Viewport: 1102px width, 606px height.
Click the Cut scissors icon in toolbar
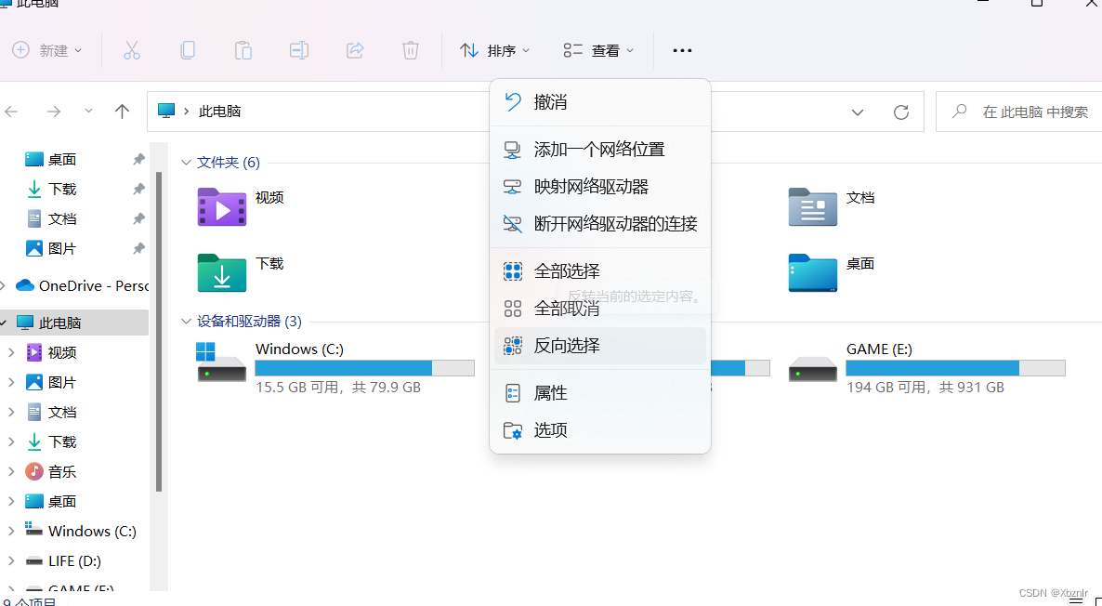131,50
